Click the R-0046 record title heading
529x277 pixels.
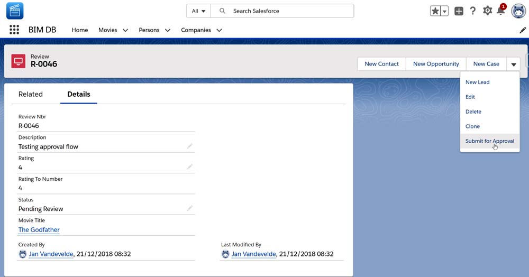[x=44, y=64]
